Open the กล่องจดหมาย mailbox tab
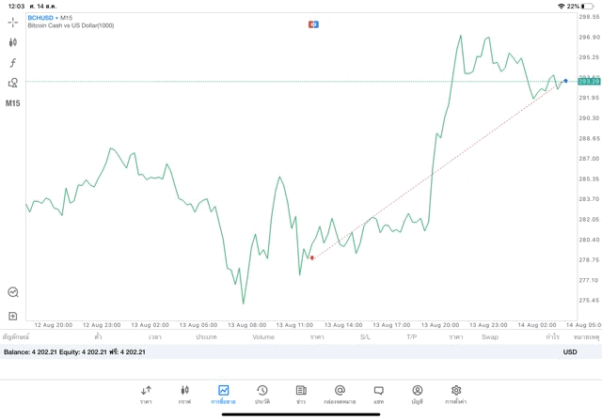Image resolution: width=602 pixels, height=420 pixels. 340,394
